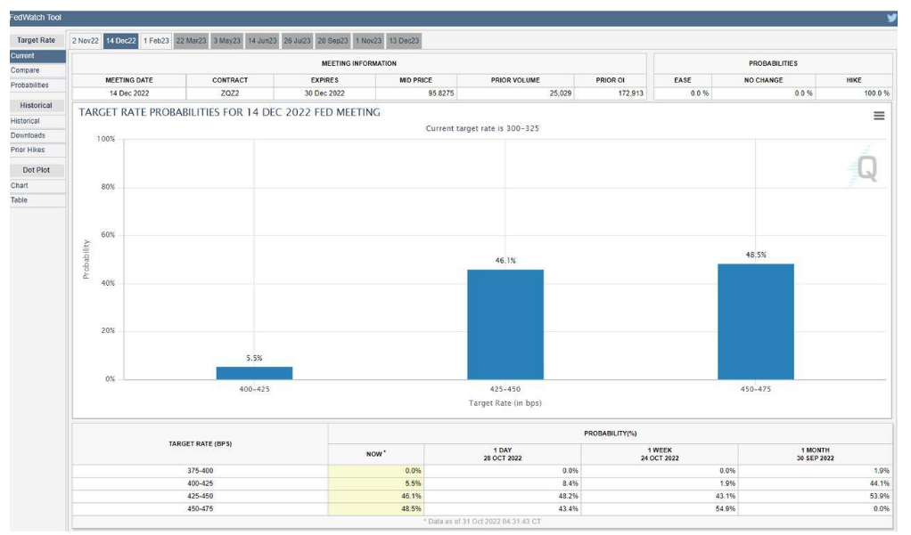911x535 pixels.
Task: Click the 48.5% bar label
Action: click(x=756, y=255)
